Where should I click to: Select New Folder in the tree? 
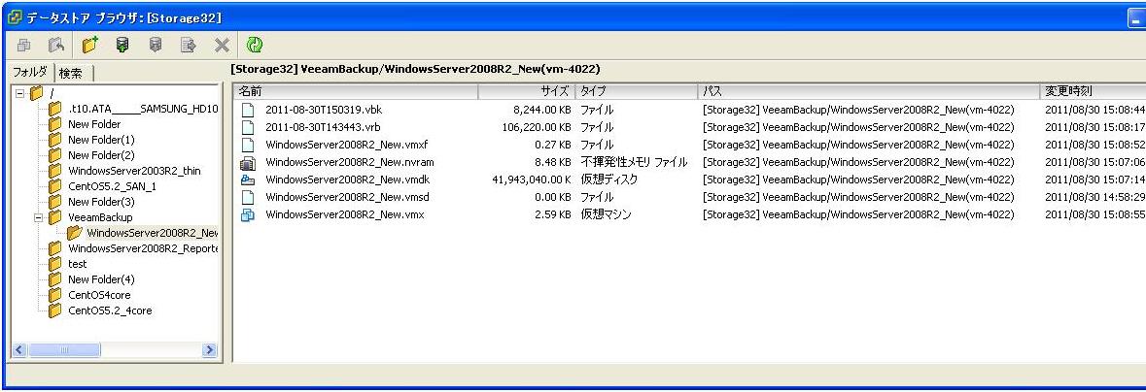[x=94, y=124]
